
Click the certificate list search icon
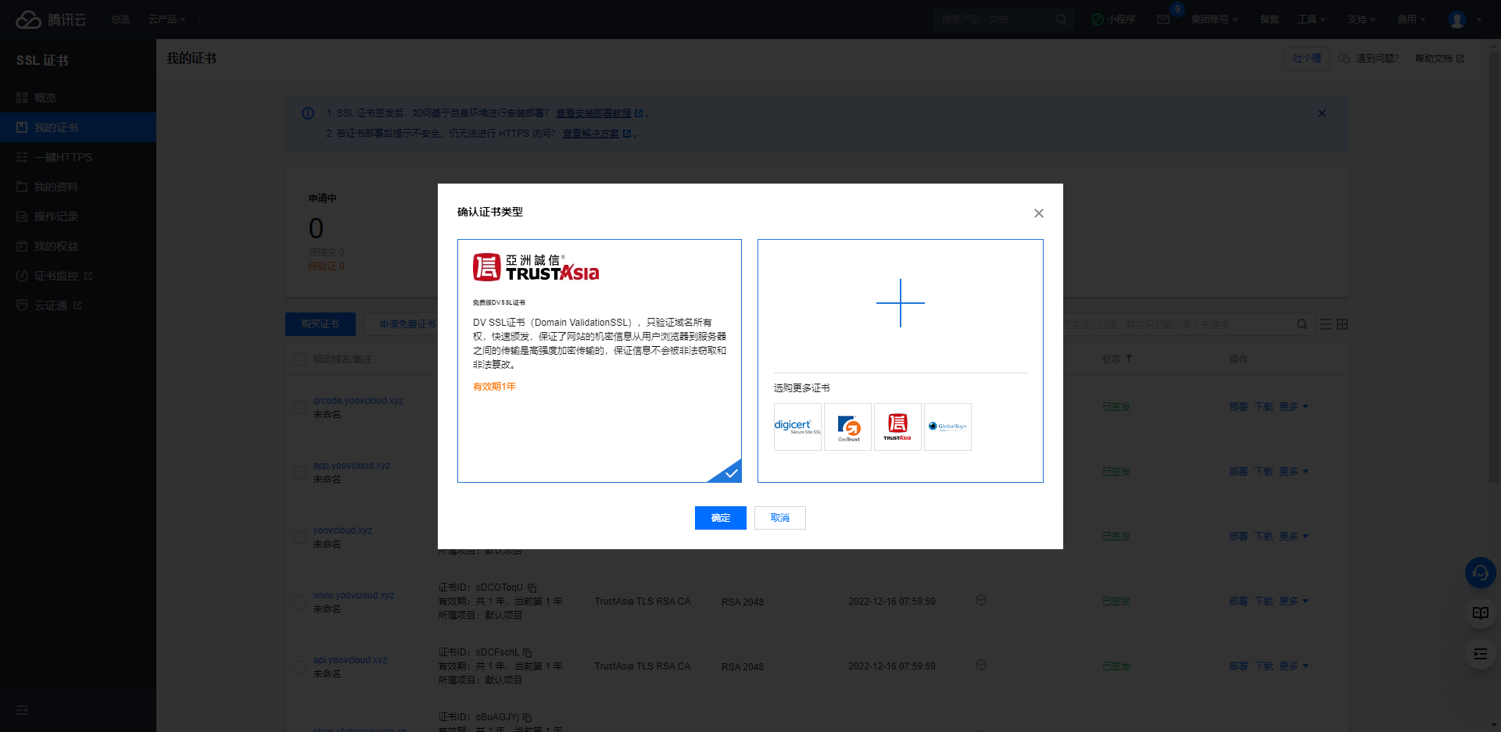coord(1302,324)
